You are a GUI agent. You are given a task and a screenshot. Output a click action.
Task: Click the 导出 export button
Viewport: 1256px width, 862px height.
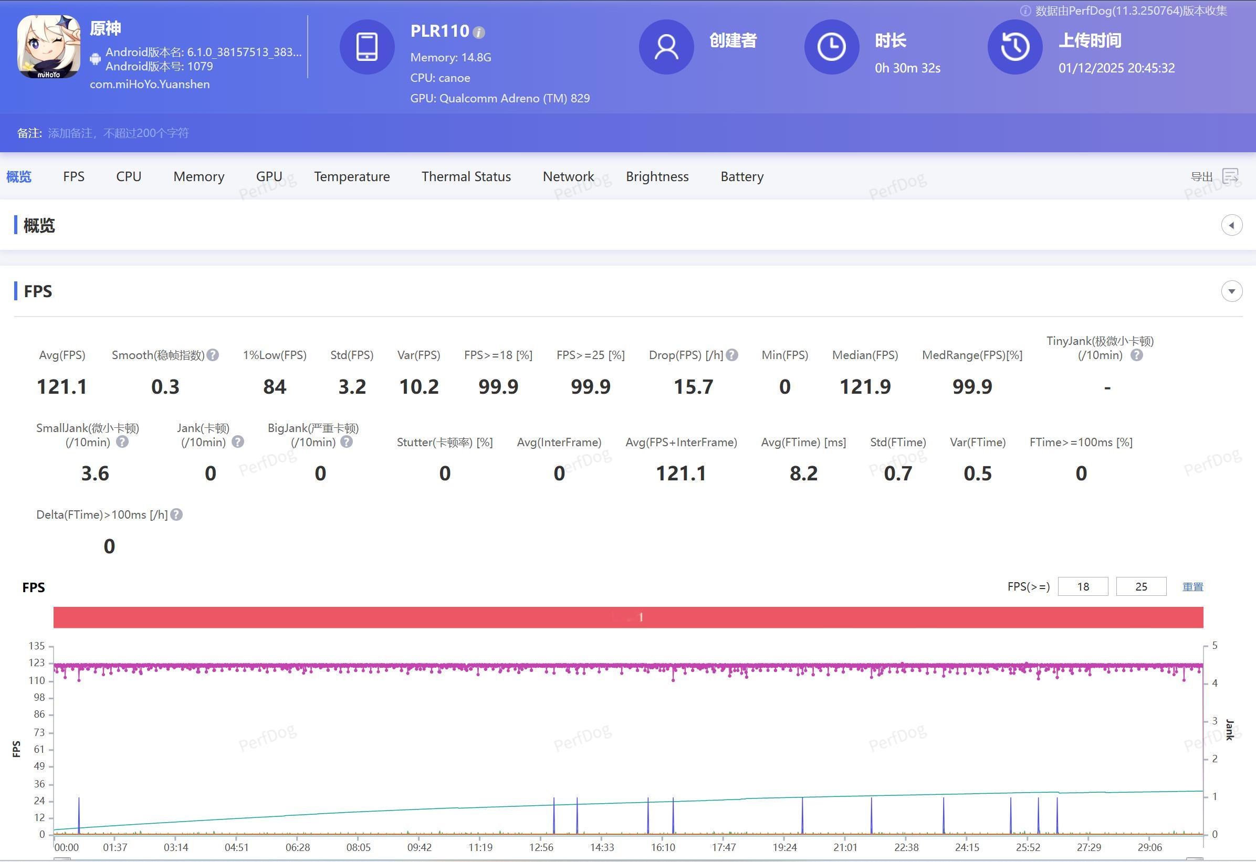pos(1201,177)
